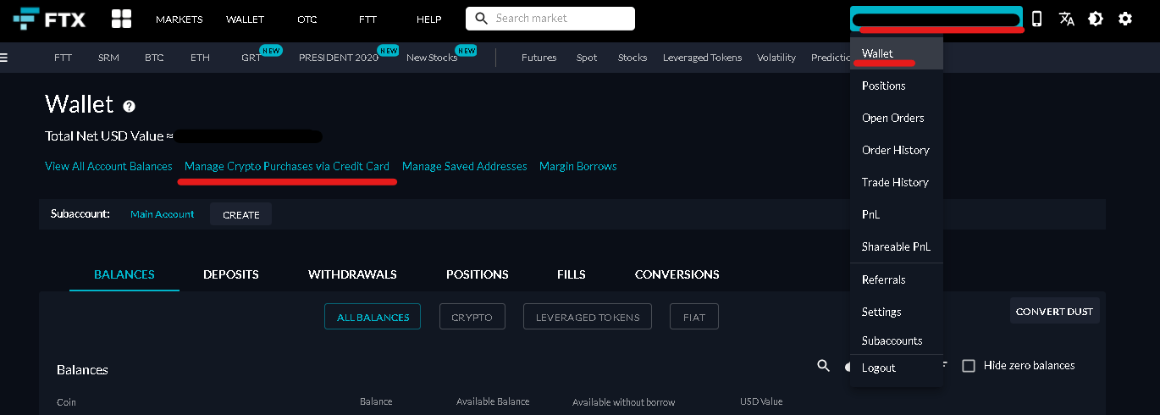Open the settings gear icon
The height and width of the screenshot is (415, 1160).
[x=1125, y=19]
